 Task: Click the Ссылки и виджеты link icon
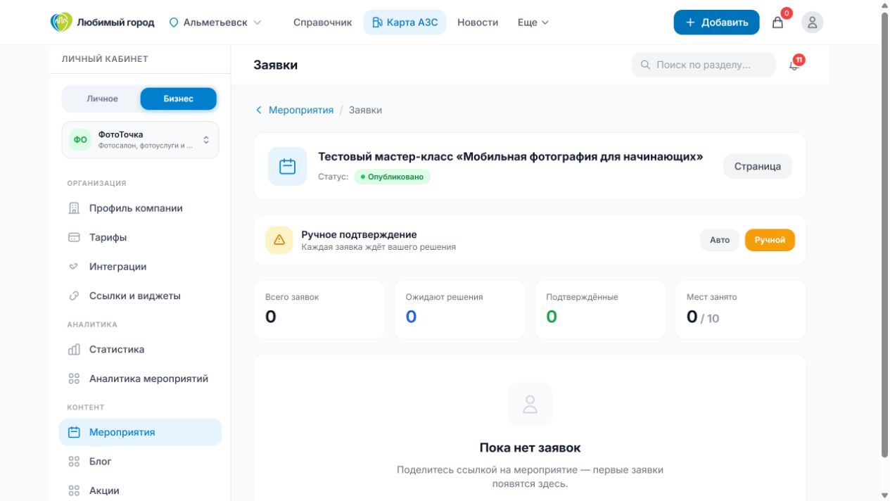[x=74, y=296]
